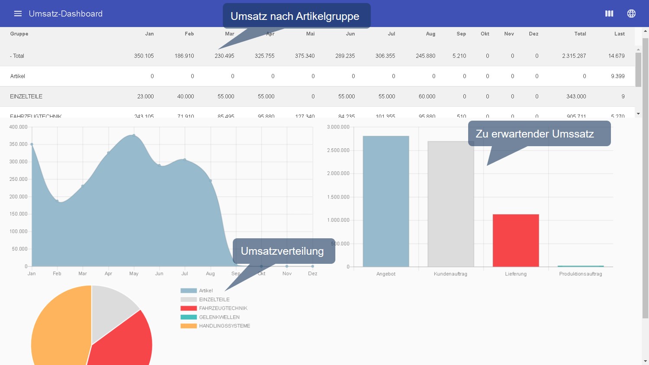Select the FAHRZEUGTECHNIK table row label

tap(36, 116)
